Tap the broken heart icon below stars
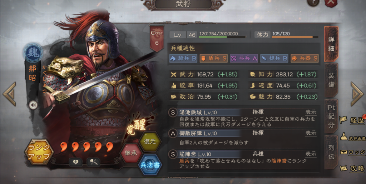This screenshot has width=366, height=184. [x=76, y=162]
